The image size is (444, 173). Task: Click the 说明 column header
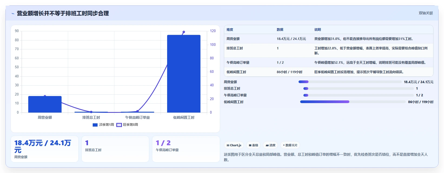(x=317, y=30)
